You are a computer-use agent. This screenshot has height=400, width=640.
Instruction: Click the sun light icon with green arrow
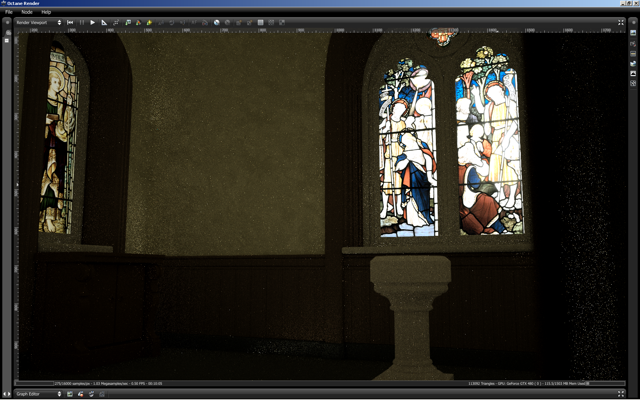pos(149,22)
